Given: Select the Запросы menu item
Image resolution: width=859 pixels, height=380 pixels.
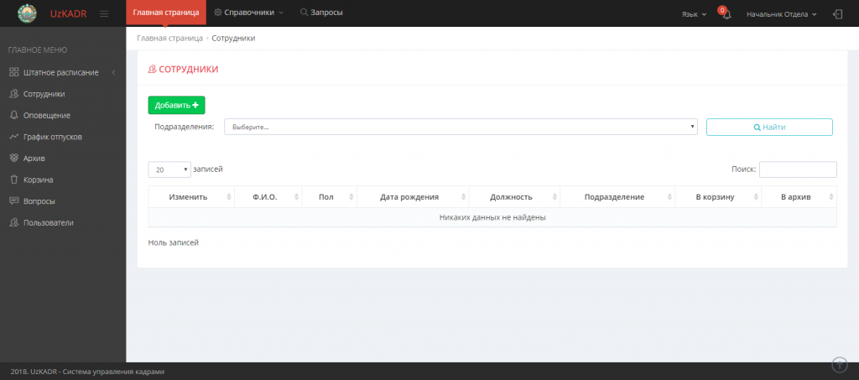Looking at the screenshot, I should 321,13.
